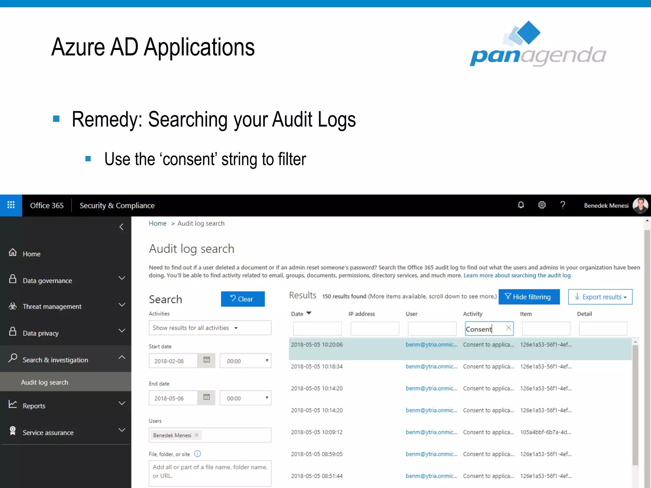This screenshot has height=488, width=651.
Task: Open the settings gear
Action: pos(542,205)
